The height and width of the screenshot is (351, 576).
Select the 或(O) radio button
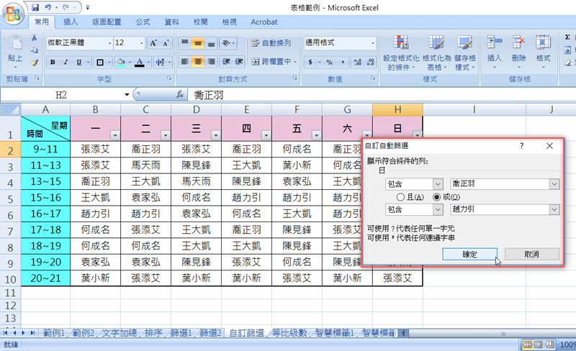pyautogui.click(x=437, y=196)
